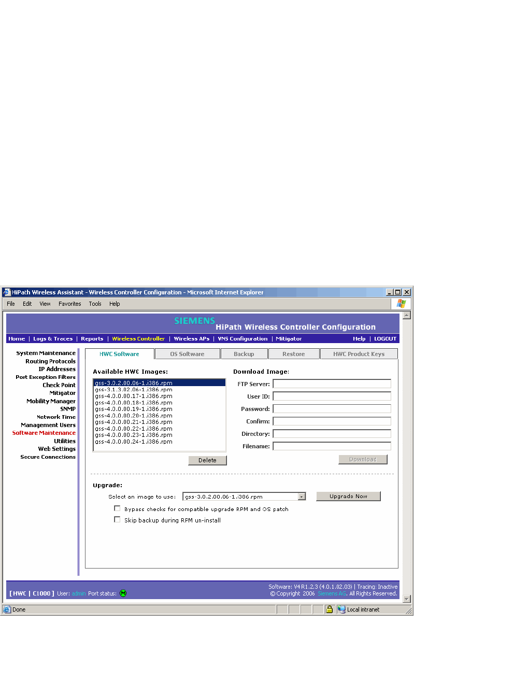Open VNS Configuration in navigation bar
514x681 pixels.
242,338
